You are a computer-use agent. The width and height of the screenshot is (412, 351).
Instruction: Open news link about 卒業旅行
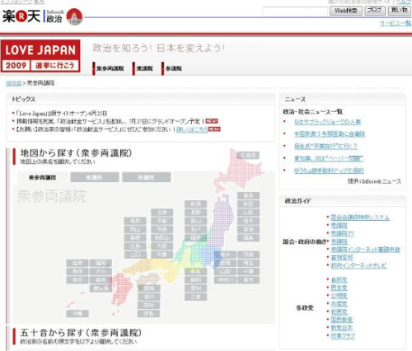click(x=325, y=146)
